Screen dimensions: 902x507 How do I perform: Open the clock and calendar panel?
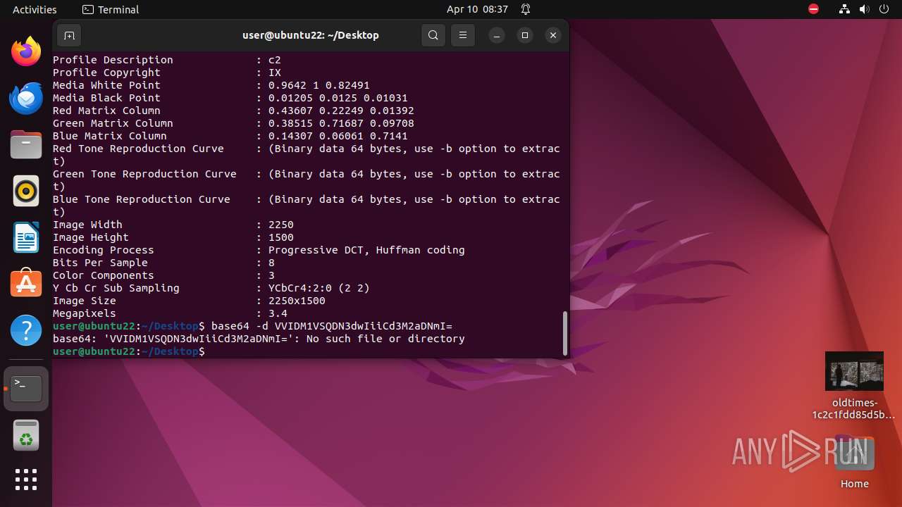click(x=477, y=10)
